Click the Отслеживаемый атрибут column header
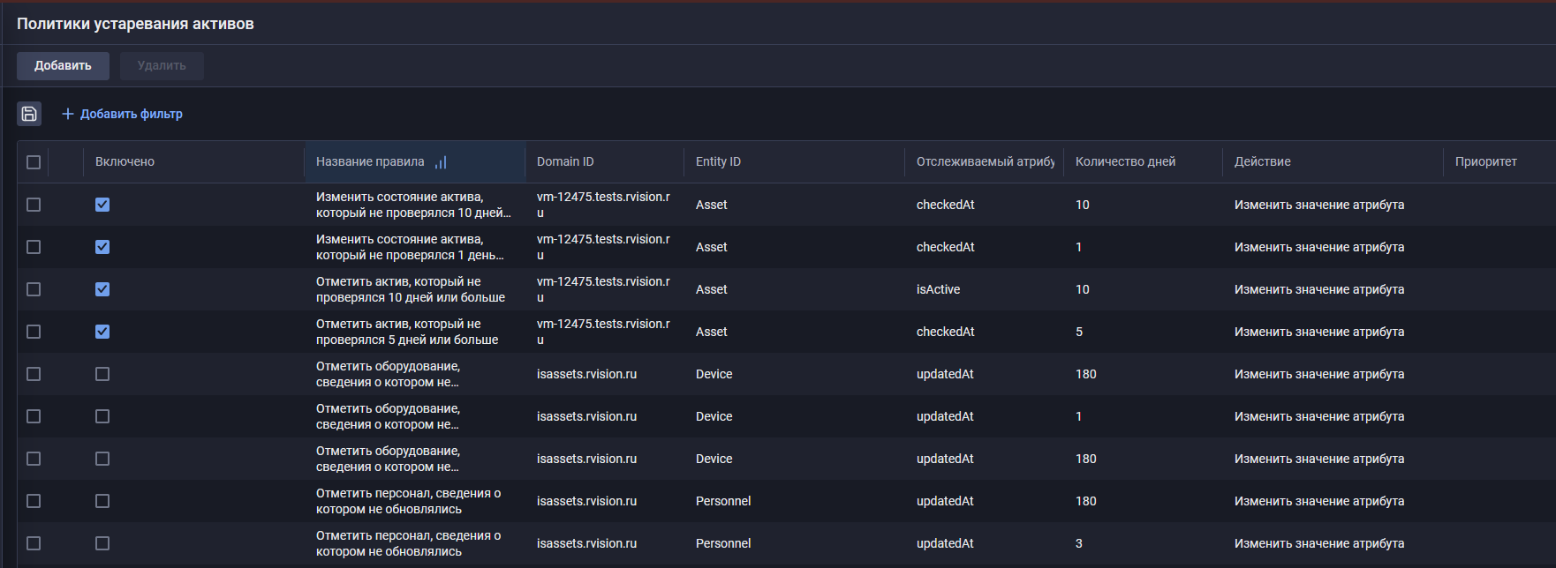Screen dimensions: 1556x568 (x=986, y=162)
